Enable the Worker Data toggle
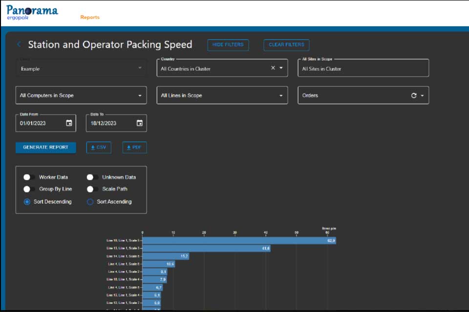The width and height of the screenshot is (469, 312). (29, 177)
